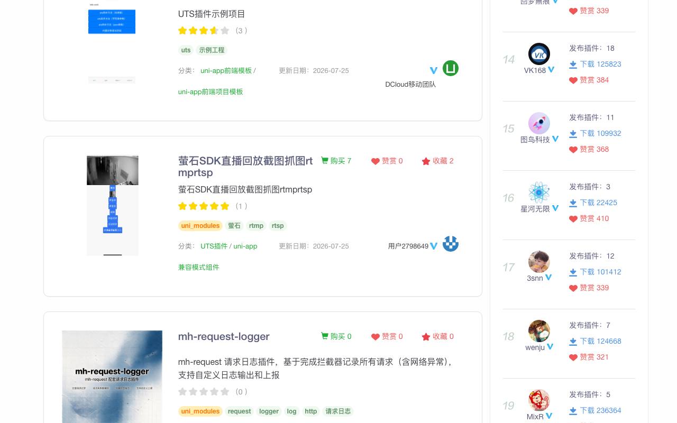Image resolution: width=677 pixels, height=423 pixels.
Task: Click the verified badge next to wenju
Action: 550,347
